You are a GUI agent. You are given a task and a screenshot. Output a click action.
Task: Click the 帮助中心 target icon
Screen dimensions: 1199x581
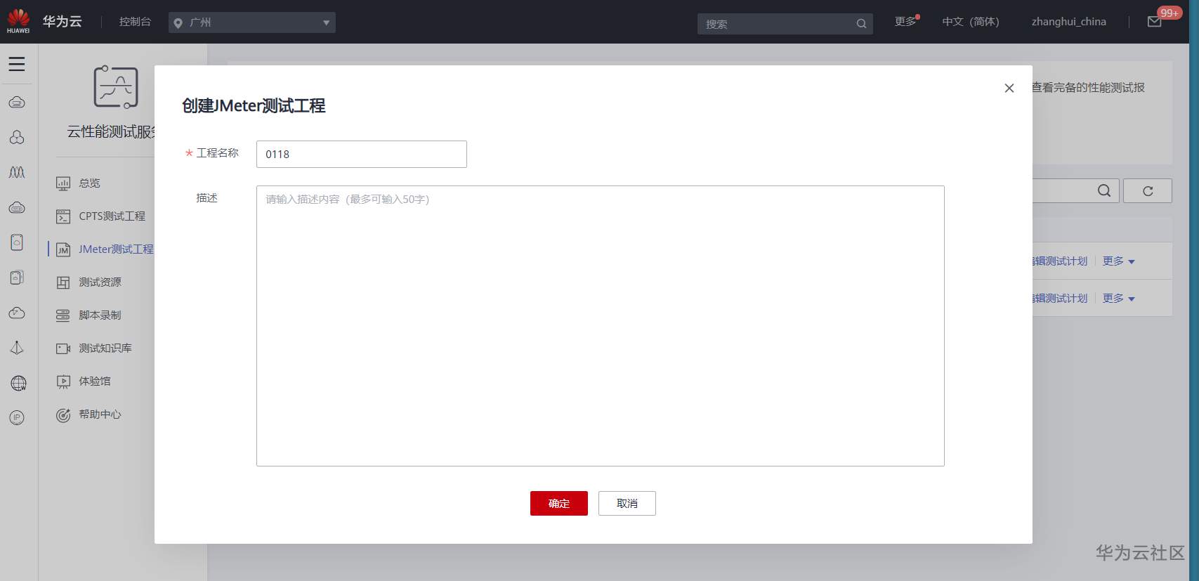tap(63, 414)
